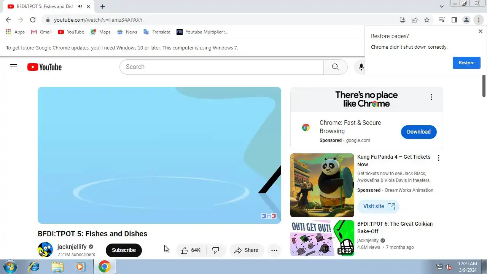Open Chrome: Fast & Secure Browsing ad title
487x274 pixels.
coord(350,127)
